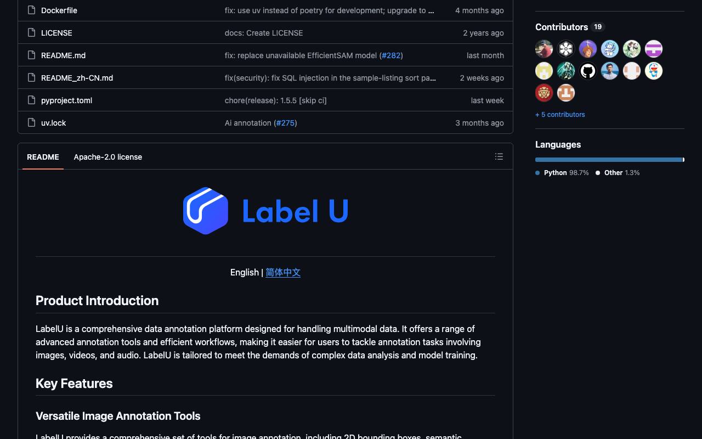Viewport: 702px width, 439px height.
Task: Click the Doraemon contributor avatar
Action: (x=654, y=71)
